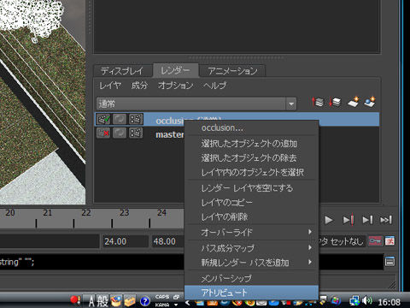Viewport: 410px width, 308px height.
Task: Open the 成分 menu
Action: pos(139,86)
